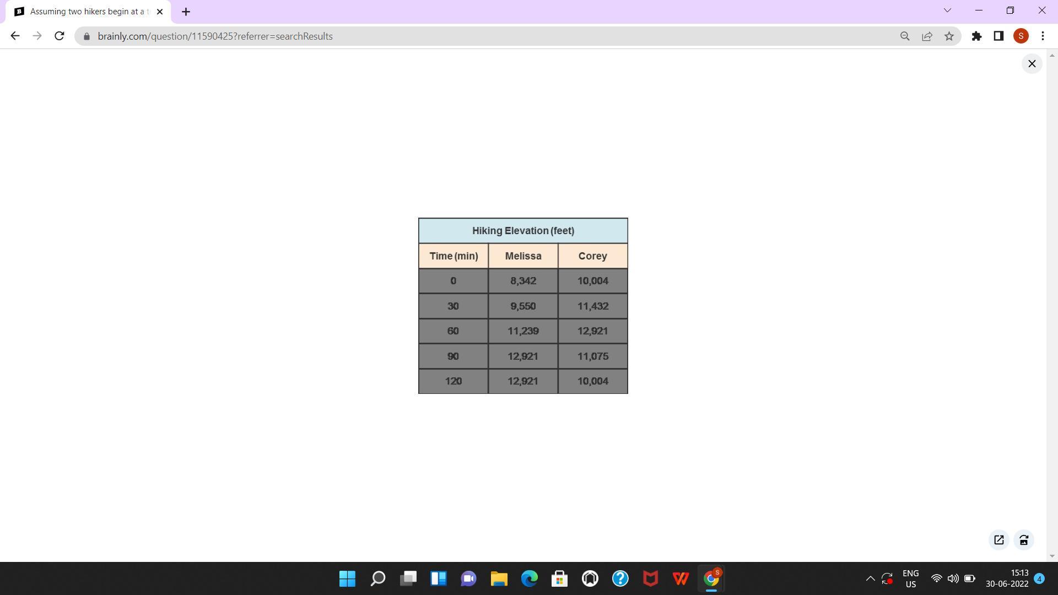Bookmark this page with star icon

[949, 36]
